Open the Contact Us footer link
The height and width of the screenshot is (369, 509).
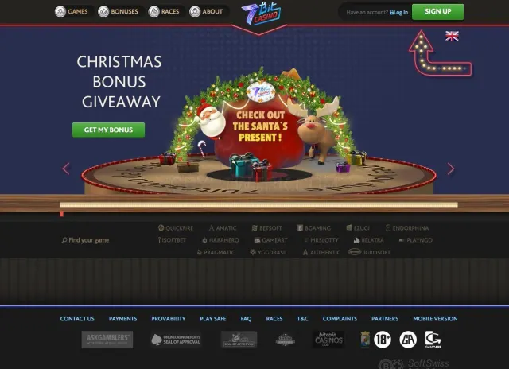tap(77, 319)
